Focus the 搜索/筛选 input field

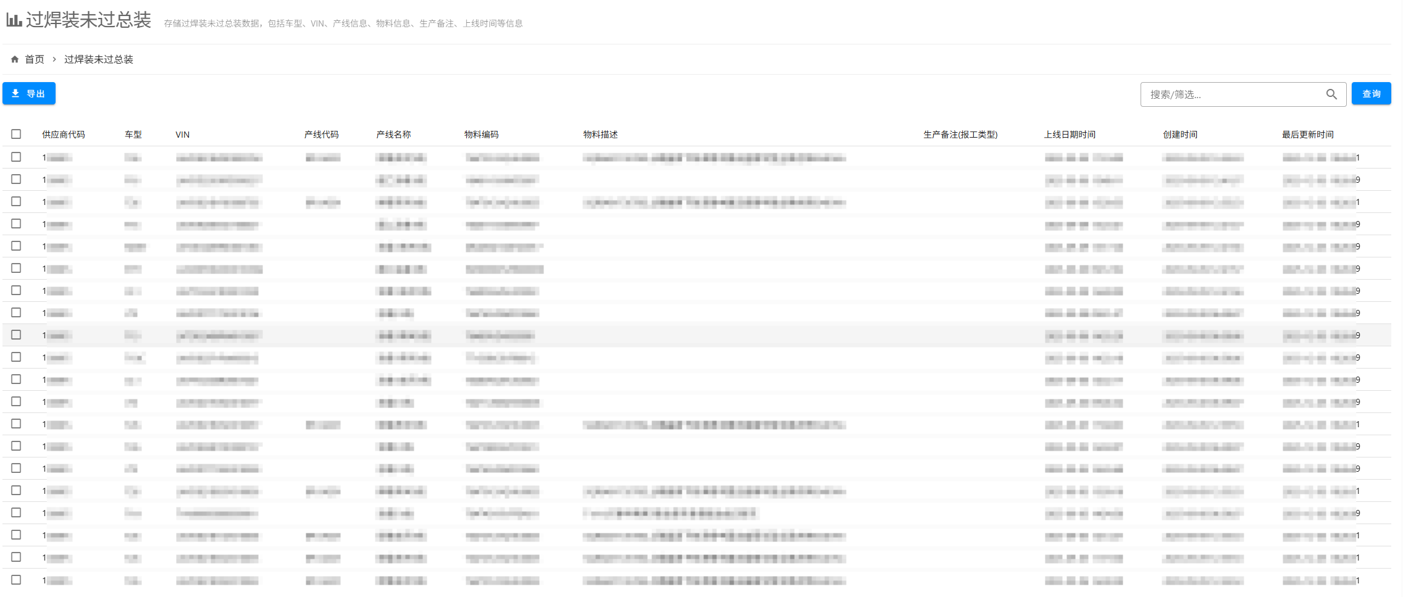(1232, 94)
